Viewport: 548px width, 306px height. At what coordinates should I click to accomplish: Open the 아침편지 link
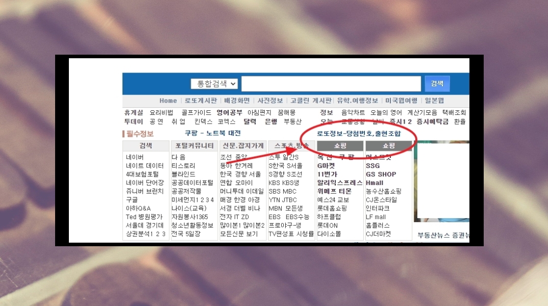[x=259, y=112]
